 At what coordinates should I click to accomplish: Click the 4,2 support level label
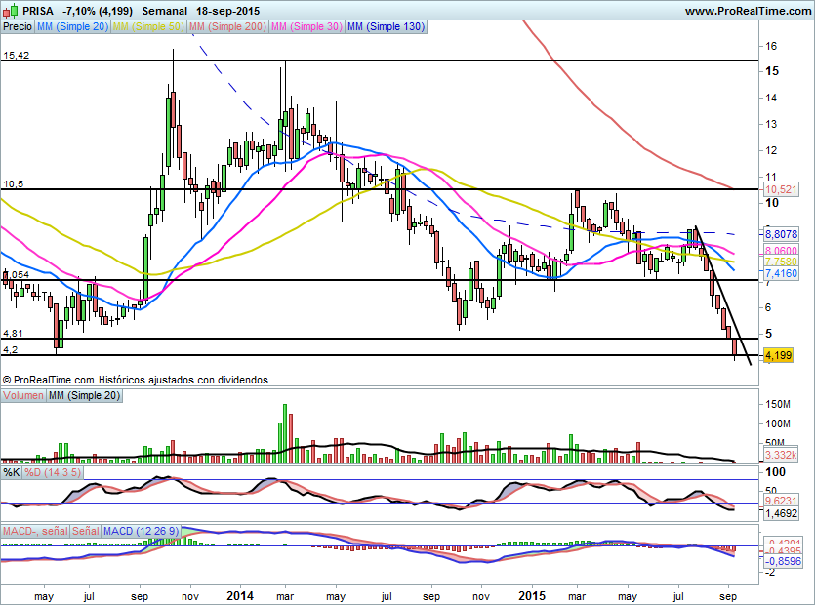(x=11, y=349)
